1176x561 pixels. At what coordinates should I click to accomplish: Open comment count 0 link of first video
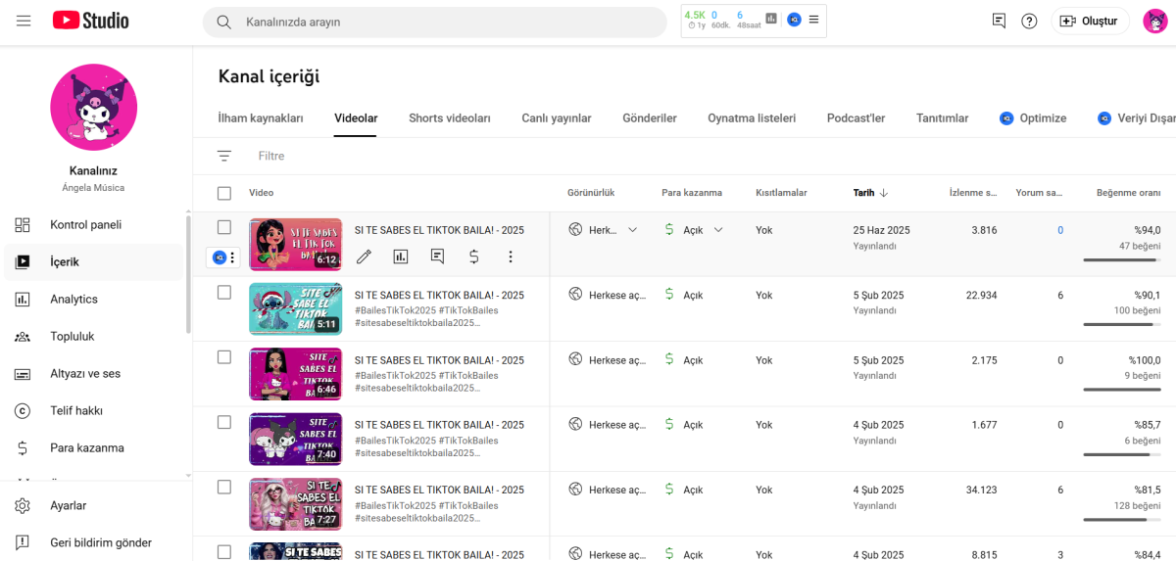coord(1060,230)
